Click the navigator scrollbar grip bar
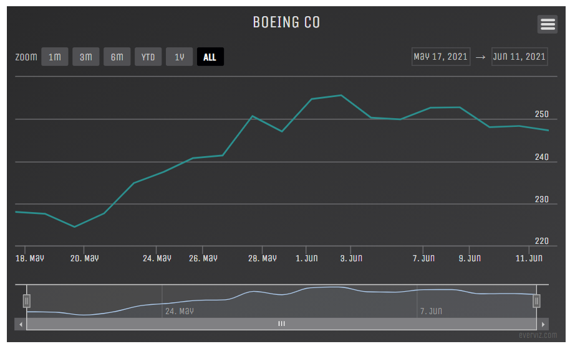Screen dimensions: 570x349 (282, 324)
